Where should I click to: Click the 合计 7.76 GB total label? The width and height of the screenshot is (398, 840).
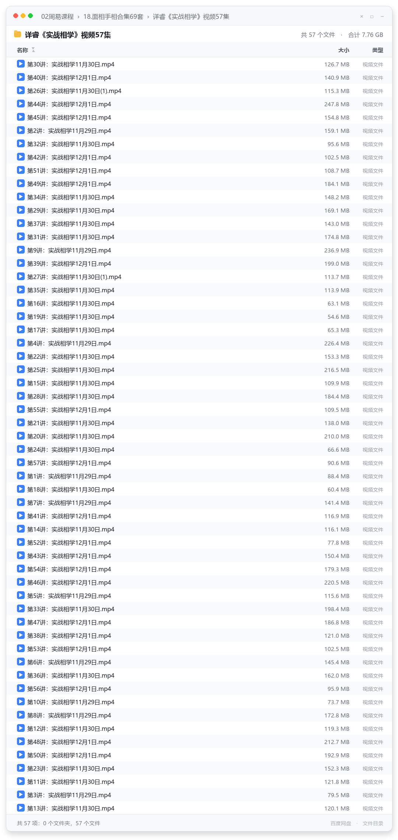point(366,35)
